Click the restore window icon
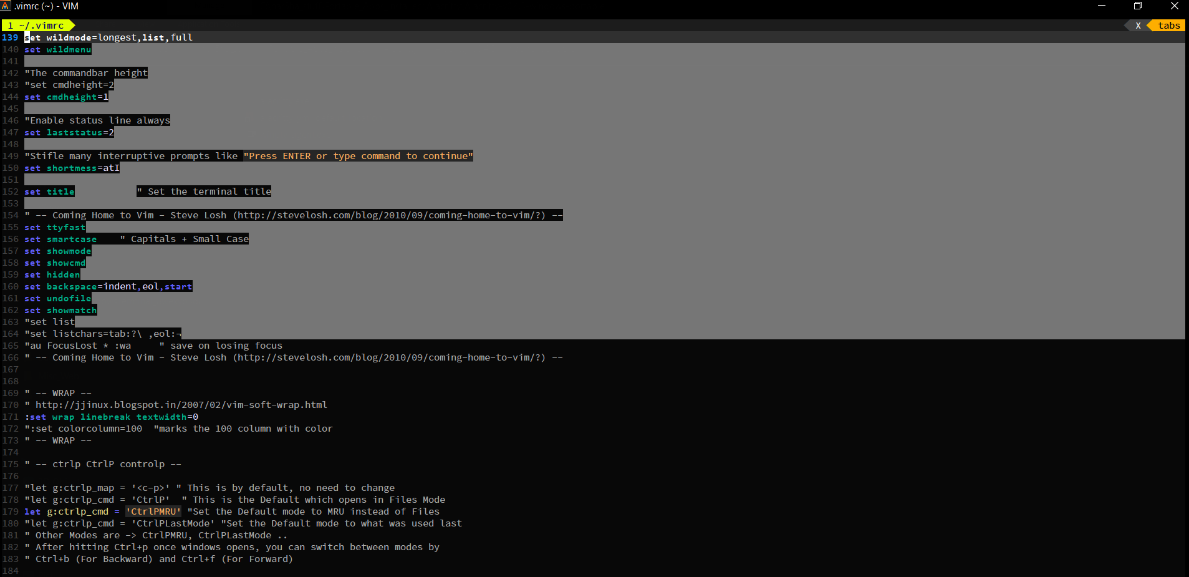1189x577 pixels. (x=1137, y=6)
